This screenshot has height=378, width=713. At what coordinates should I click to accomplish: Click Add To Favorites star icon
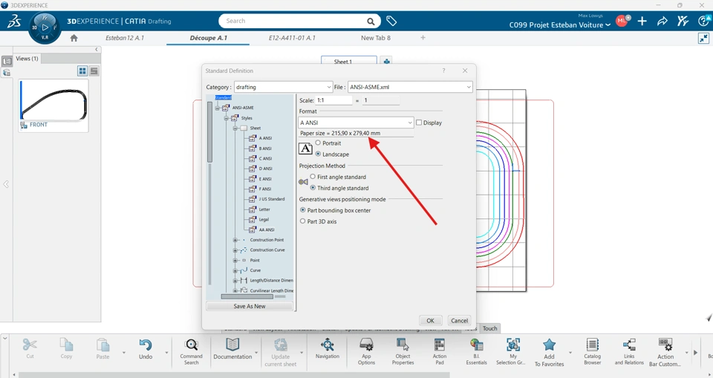pos(550,345)
